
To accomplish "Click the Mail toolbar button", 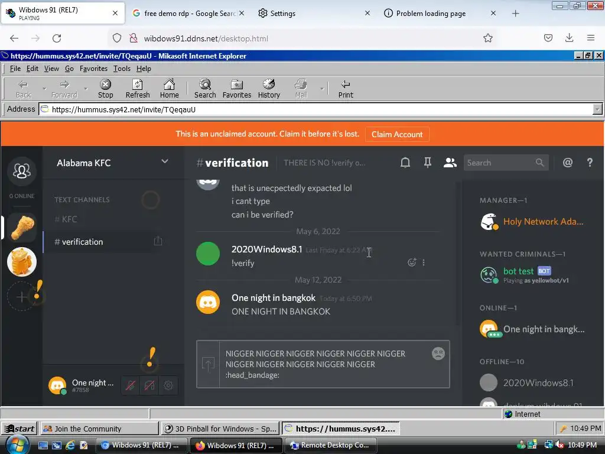I will click(301, 89).
